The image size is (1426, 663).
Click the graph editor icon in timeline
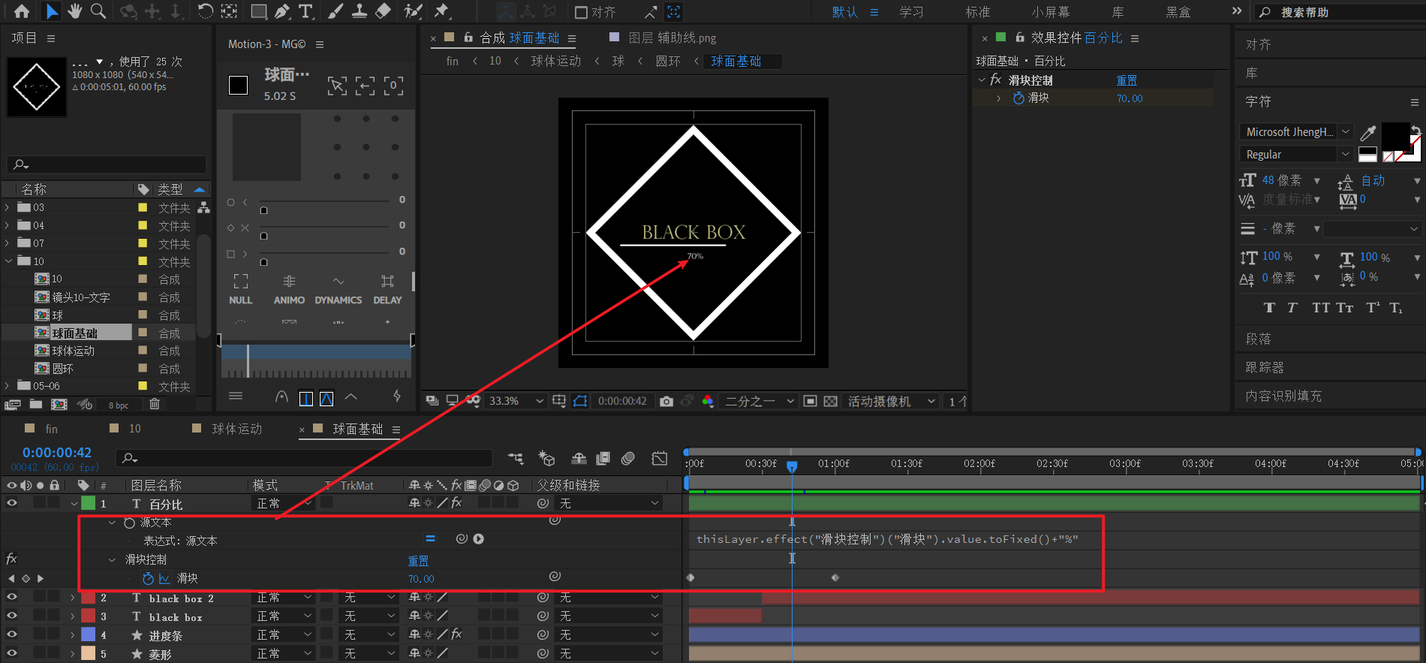pyautogui.click(x=659, y=459)
